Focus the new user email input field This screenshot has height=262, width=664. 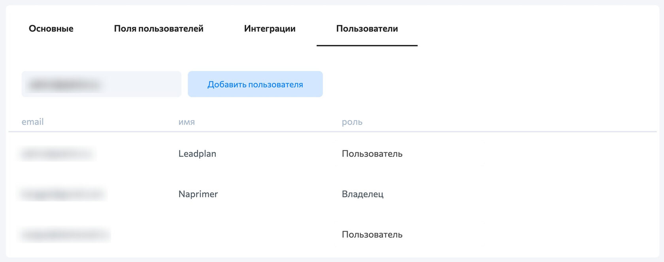point(101,84)
